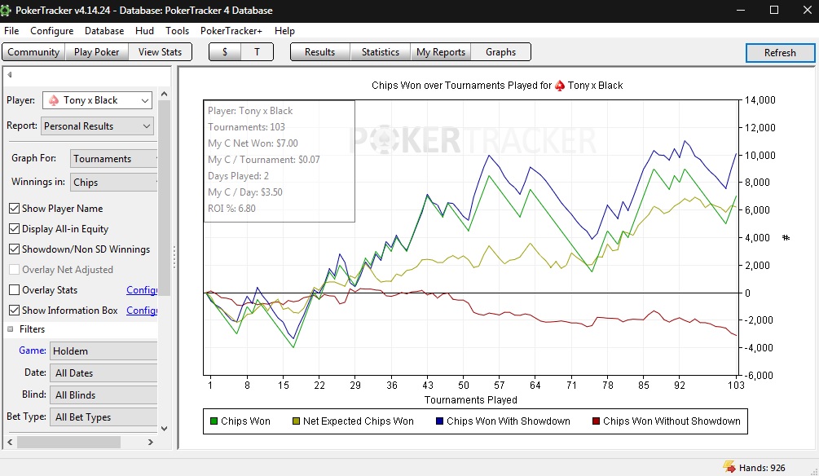Open the Statistics view
The image size is (819, 476).
[x=381, y=52]
